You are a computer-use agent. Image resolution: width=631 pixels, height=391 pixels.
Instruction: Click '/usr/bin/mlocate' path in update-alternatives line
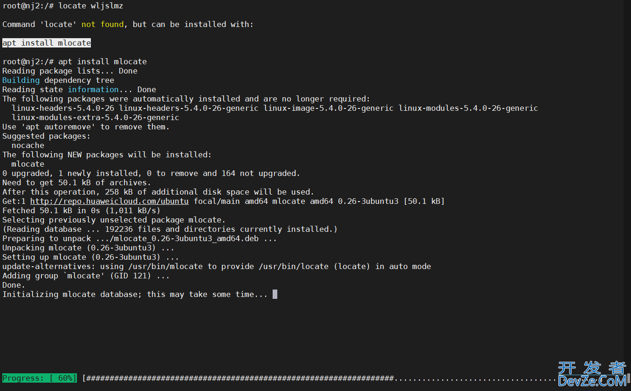[165, 266]
